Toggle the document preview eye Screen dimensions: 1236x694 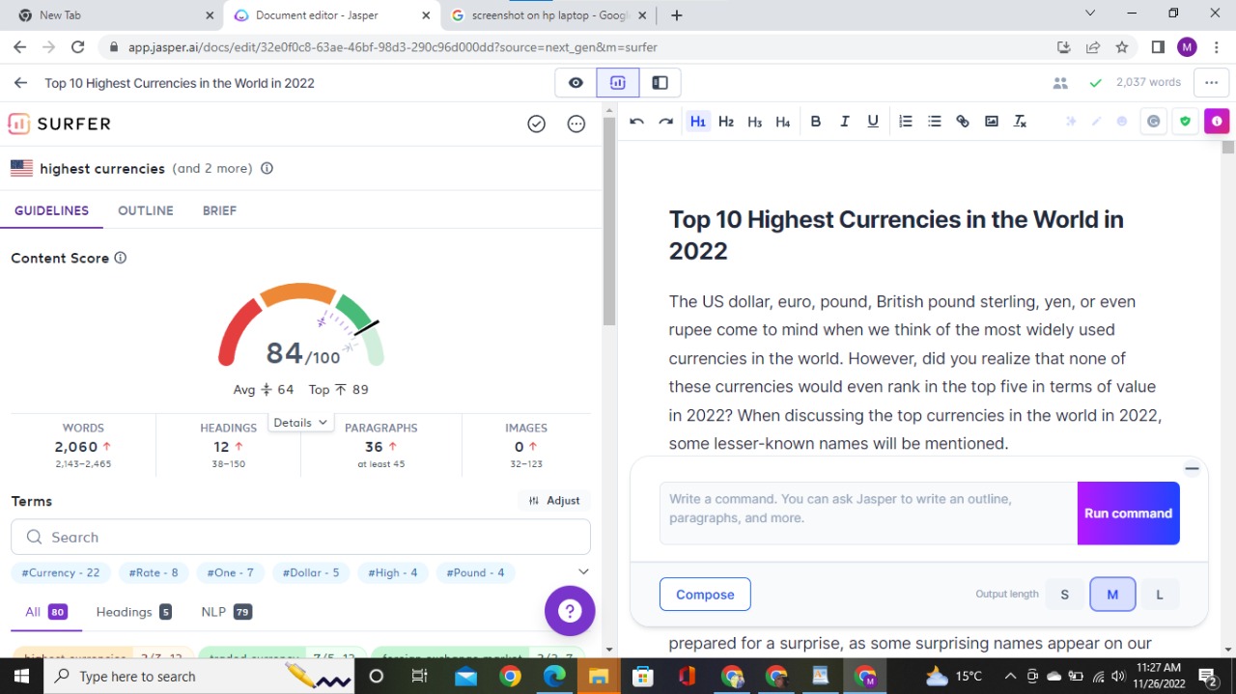pyautogui.click(x=576, y=83)
